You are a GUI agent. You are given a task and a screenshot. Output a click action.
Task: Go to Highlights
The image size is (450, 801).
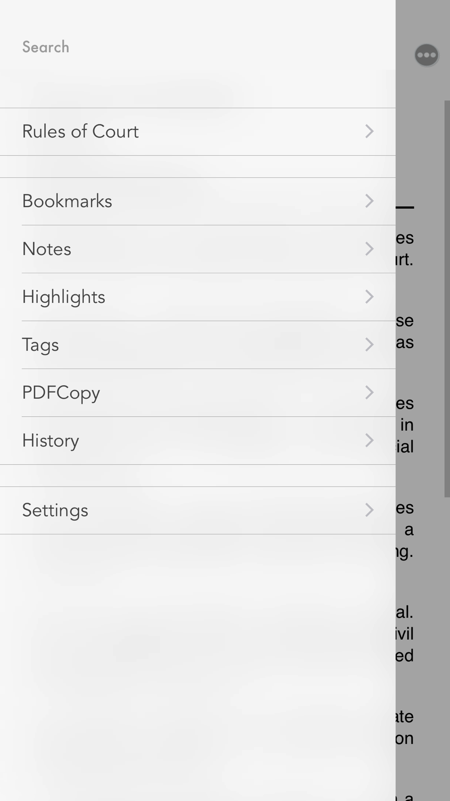[x=63, y=297]
